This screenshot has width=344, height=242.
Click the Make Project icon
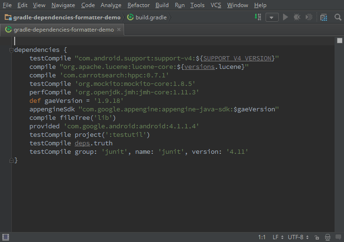tap(258, 17)
